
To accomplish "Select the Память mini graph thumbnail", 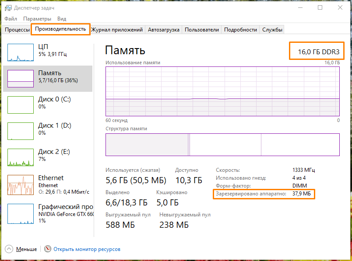I will pyautogui.click(x=21, y=79).
